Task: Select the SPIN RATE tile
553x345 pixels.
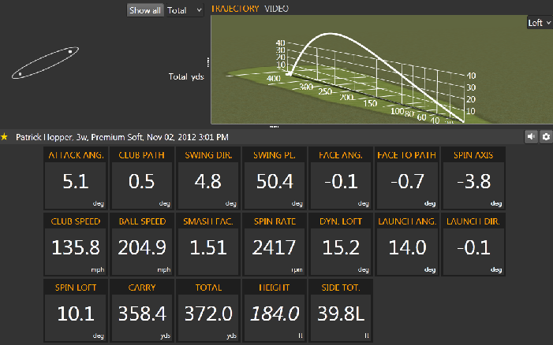Action: (274, 243)
